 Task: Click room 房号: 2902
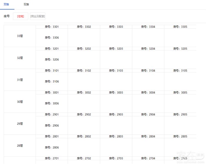(84, 115)
